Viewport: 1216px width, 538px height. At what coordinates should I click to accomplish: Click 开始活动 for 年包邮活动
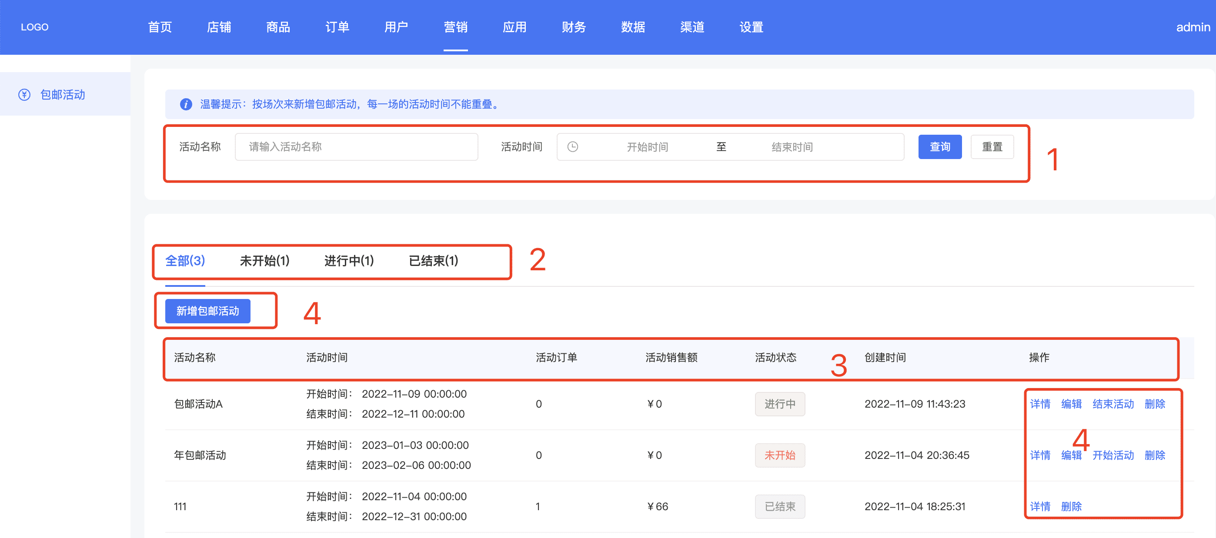(x=1113, y=455)
